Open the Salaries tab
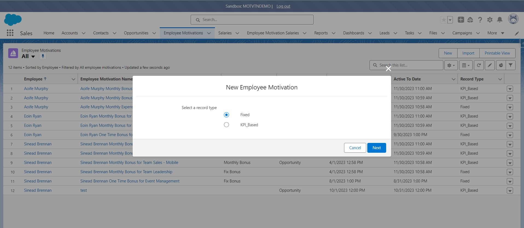The height and width of the screenshot is (228, 524). pyautogui.click(x=225, y=33)
